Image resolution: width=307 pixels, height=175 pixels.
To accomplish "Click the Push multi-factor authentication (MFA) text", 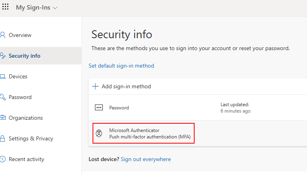I will (150, 137).
